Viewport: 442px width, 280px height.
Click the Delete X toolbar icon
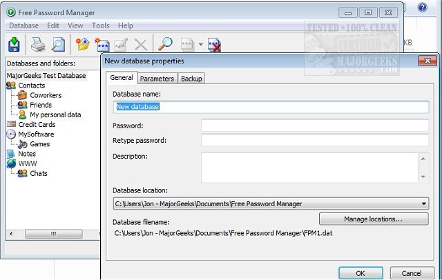tap(141, 45)
